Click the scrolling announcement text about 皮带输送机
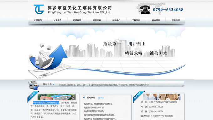The height and width of the screenshot is (120, 213). pos(104,85)
